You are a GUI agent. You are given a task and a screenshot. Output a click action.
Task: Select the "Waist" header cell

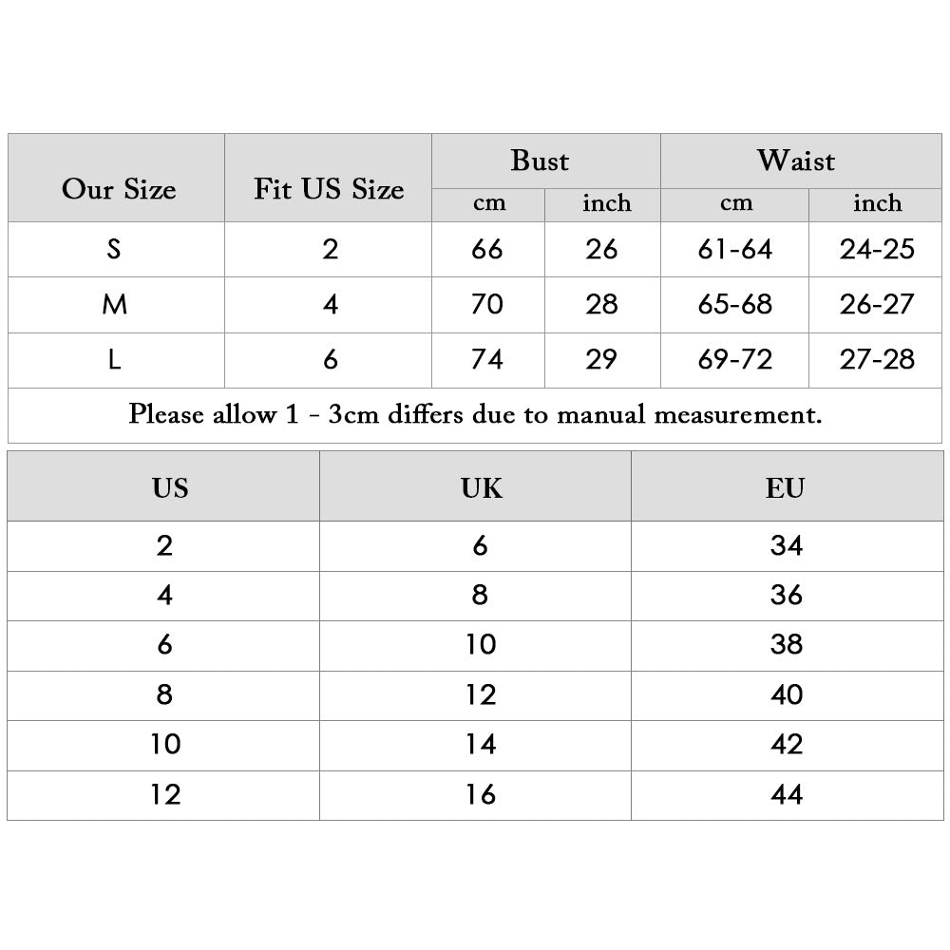[x=796, y=161]
